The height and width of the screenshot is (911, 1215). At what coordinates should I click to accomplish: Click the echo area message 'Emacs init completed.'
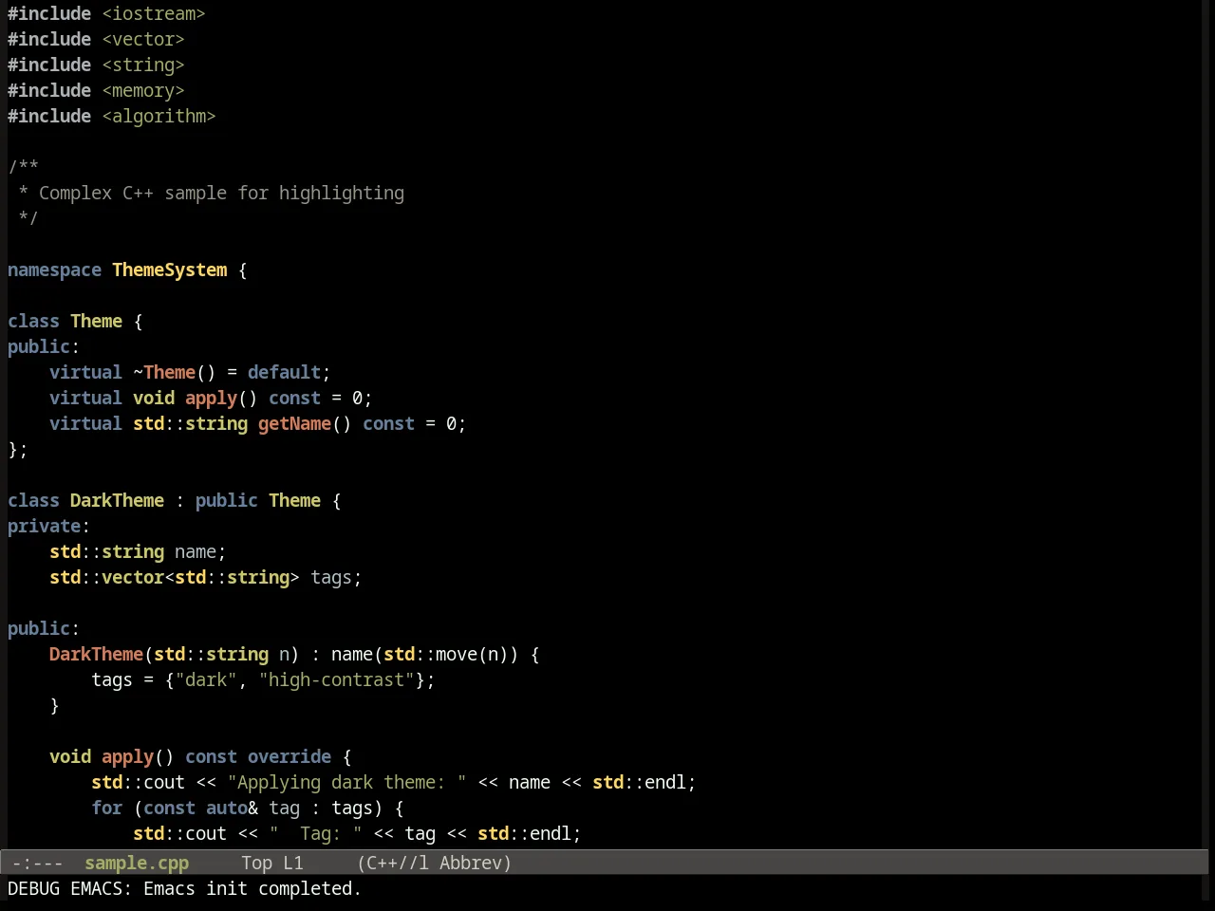(x=252, y=888)
